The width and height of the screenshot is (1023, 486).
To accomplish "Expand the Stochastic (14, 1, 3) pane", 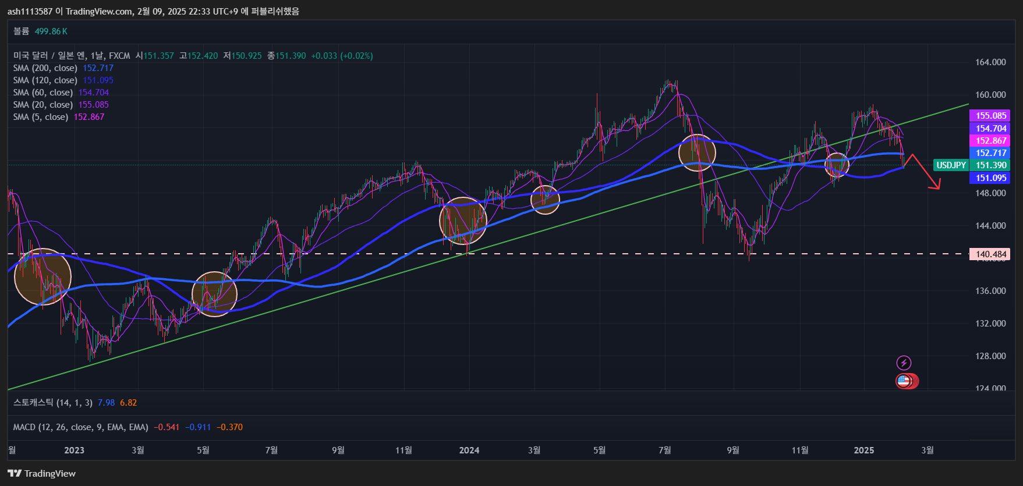I will click(52, 403).
